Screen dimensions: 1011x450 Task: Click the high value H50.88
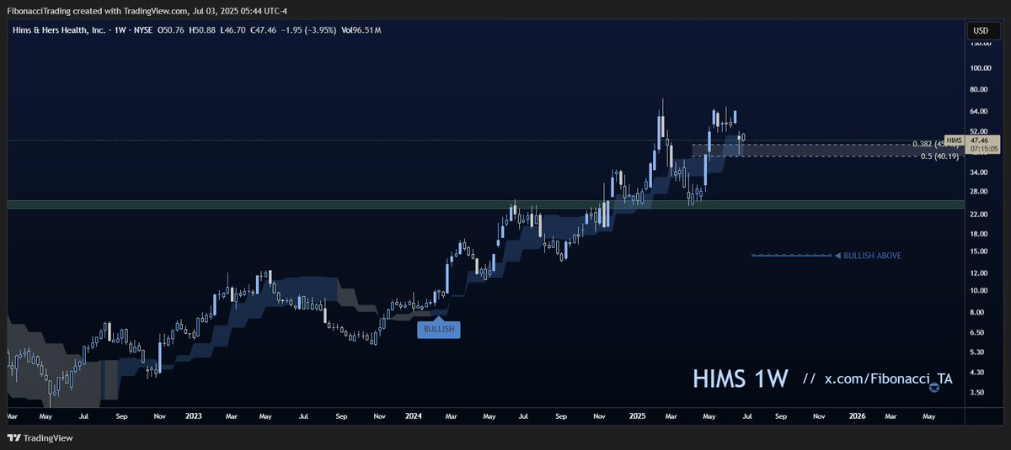coord(203,30)
